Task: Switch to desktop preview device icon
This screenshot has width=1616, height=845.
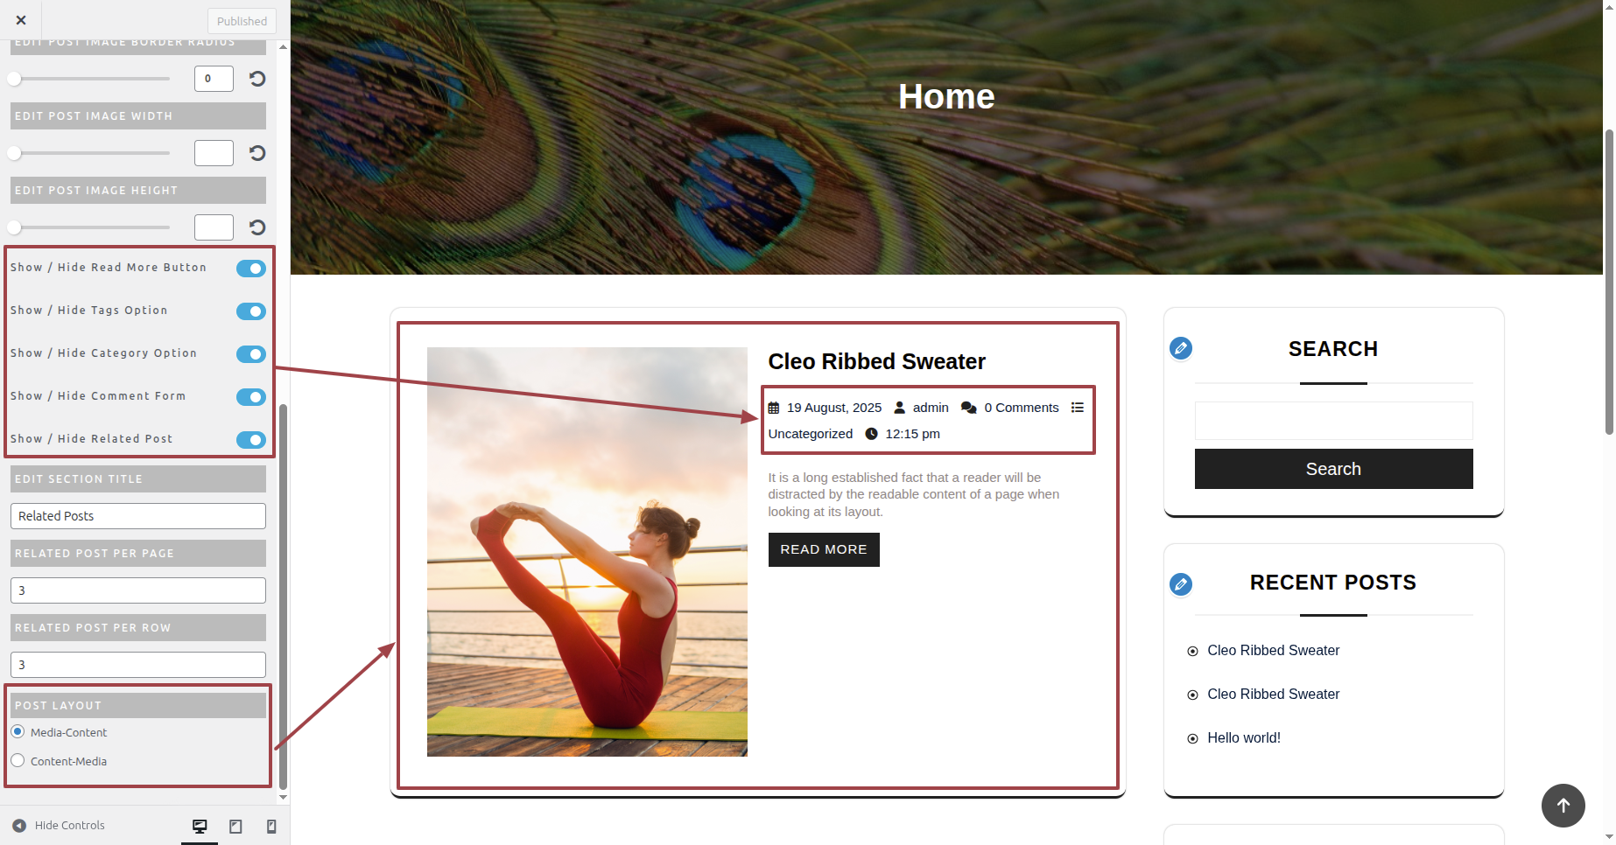Action: [200, 826]
